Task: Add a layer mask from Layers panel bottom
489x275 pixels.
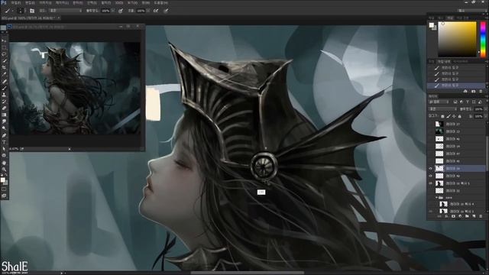Action: [x=453, y=216]
